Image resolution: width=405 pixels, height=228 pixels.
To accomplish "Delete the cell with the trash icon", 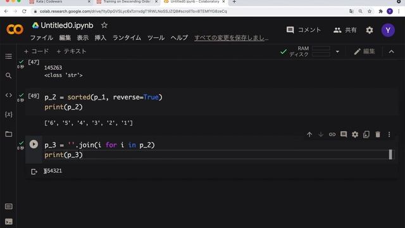I will click(x=378, y=134).
